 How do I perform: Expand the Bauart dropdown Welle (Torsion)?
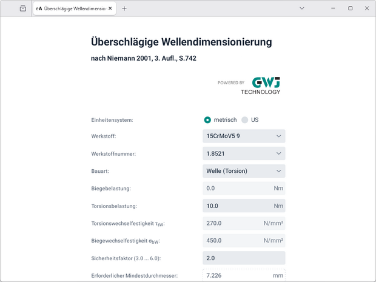244,171
